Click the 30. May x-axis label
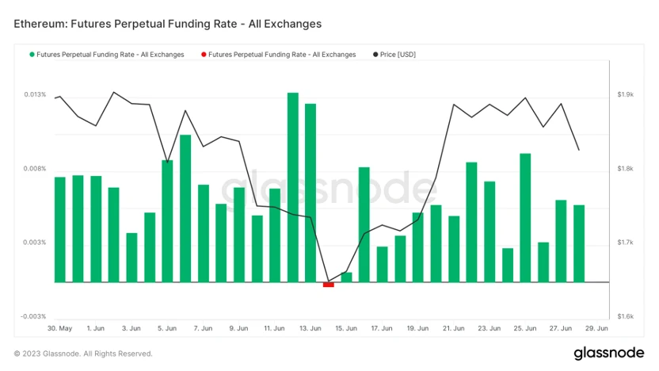This screenshot has width=659, height=371. [59, 327]
